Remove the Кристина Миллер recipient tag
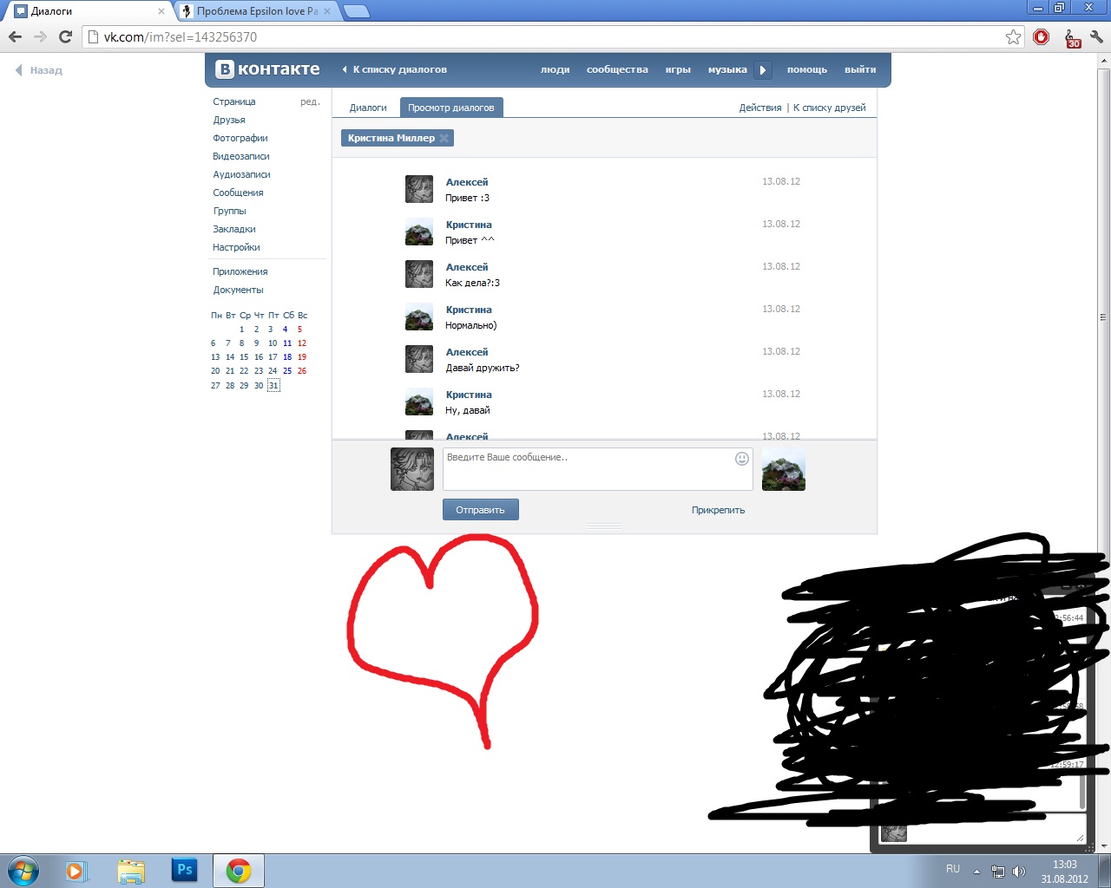The width and height of the screenshot is (1111, 888). click(x=444, y=139)
